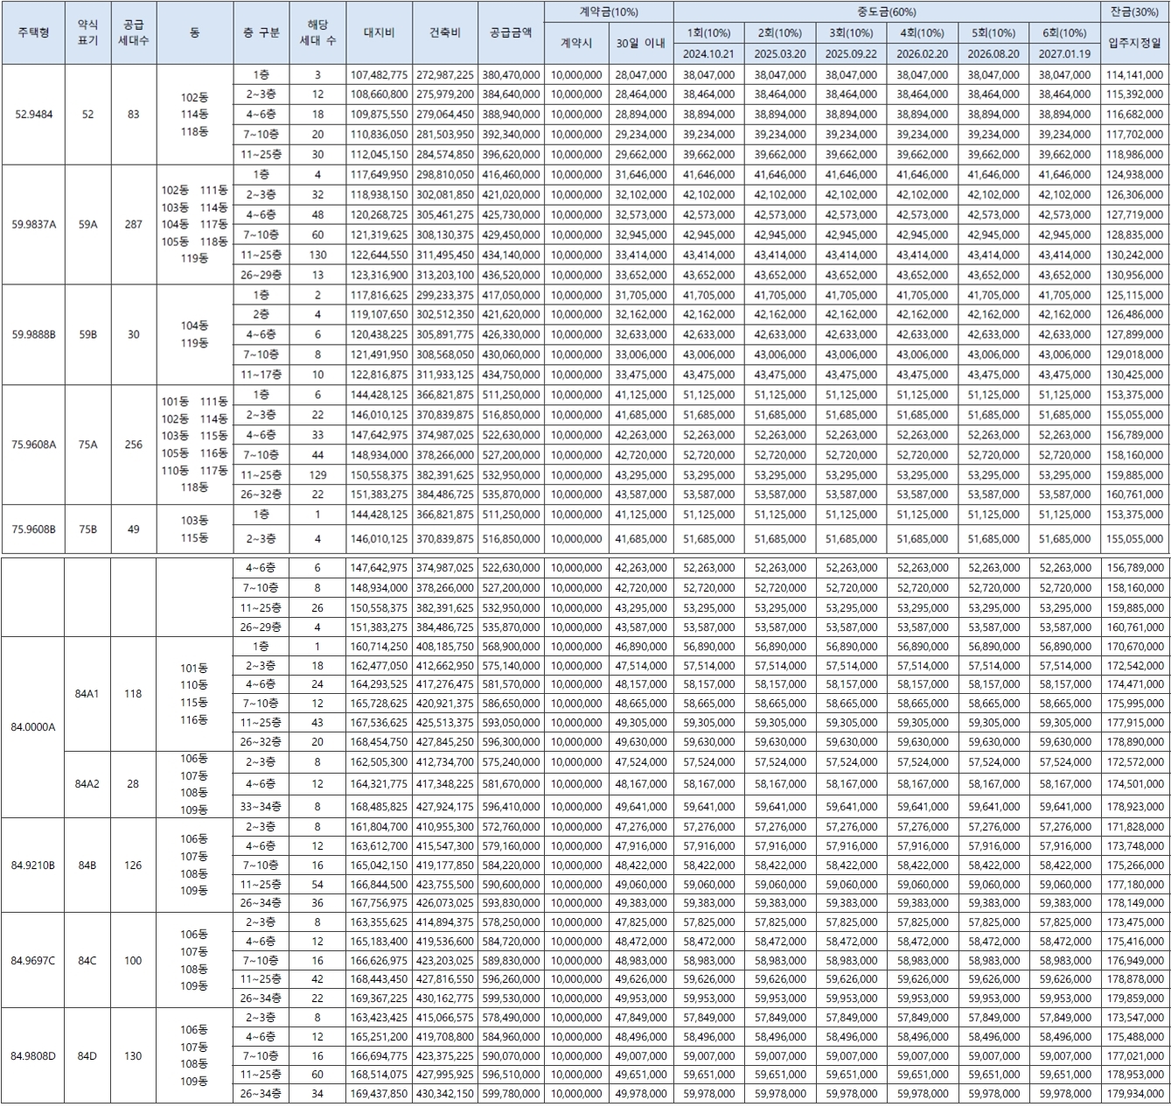Click the 84A2 abbreviation cell
The width and height of the screenshot is (1171, 1107).
pos(87,784)
